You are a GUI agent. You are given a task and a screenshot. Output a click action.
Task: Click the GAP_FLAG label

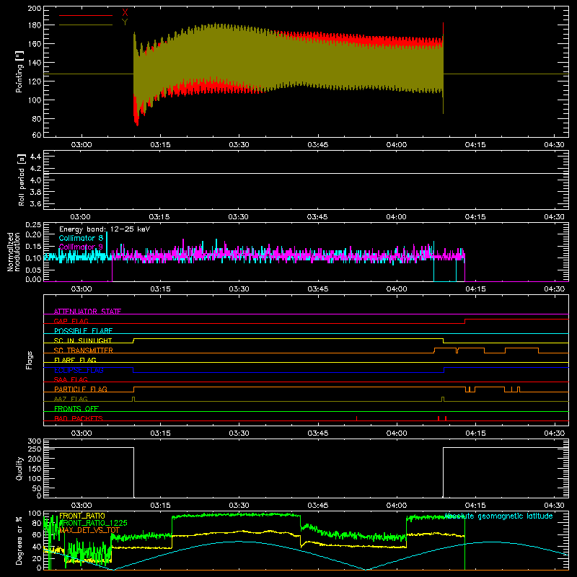click(x=71, y=321)
